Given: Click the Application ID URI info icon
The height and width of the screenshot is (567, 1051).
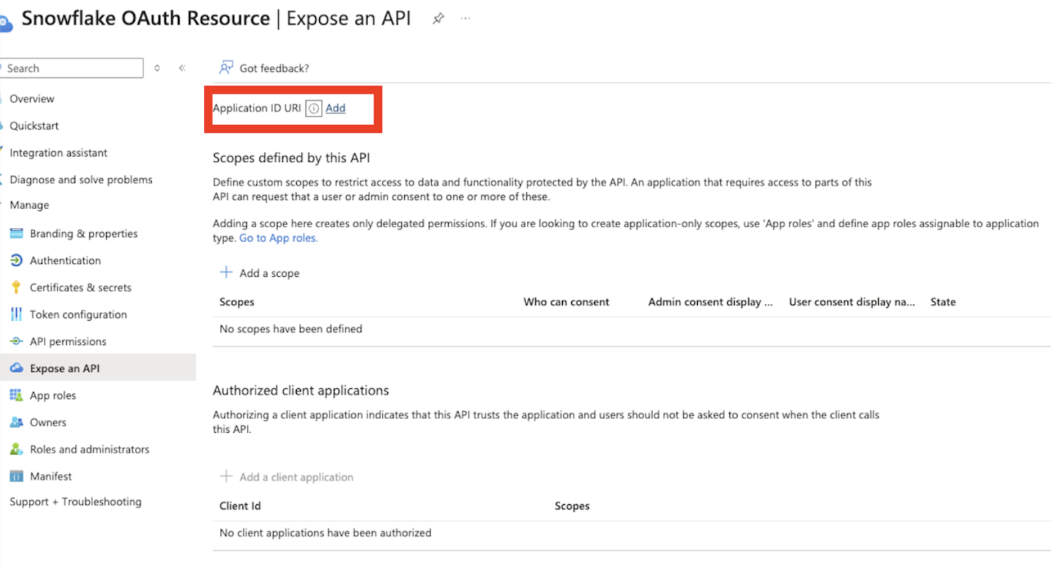Looking at the screenshot, I should coord(314,109).
